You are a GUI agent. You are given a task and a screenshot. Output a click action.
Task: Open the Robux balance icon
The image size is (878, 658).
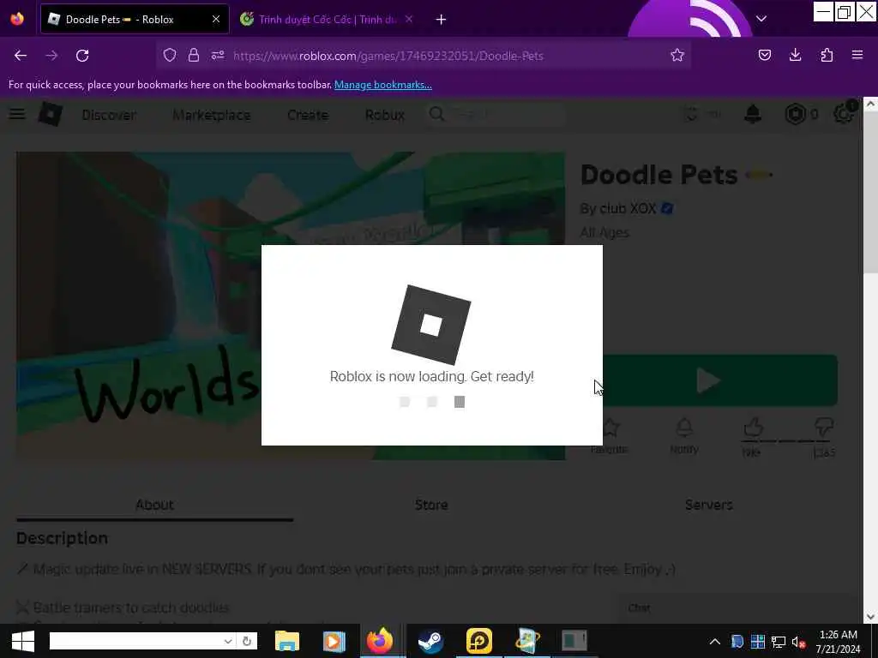point(795,114)
